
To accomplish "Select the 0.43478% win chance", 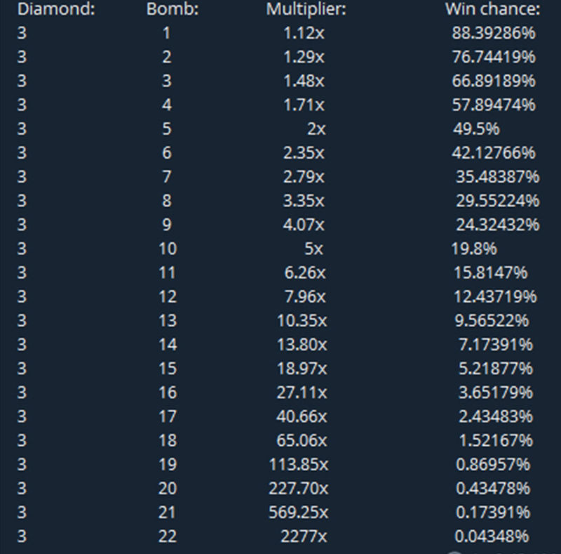I will click(x=493, y=489).
